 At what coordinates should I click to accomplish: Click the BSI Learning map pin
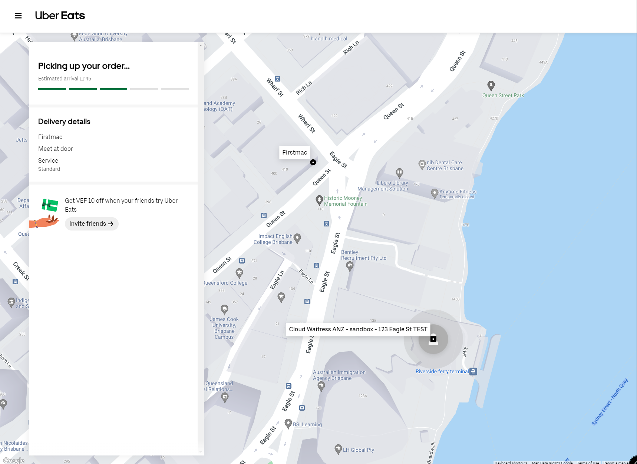tap(288, 424)
